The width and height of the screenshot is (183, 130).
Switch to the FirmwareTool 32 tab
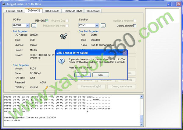14,11
